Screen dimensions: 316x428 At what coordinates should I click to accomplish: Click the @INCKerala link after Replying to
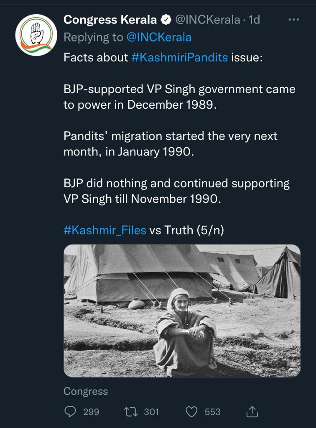click(x=159, y=38)
